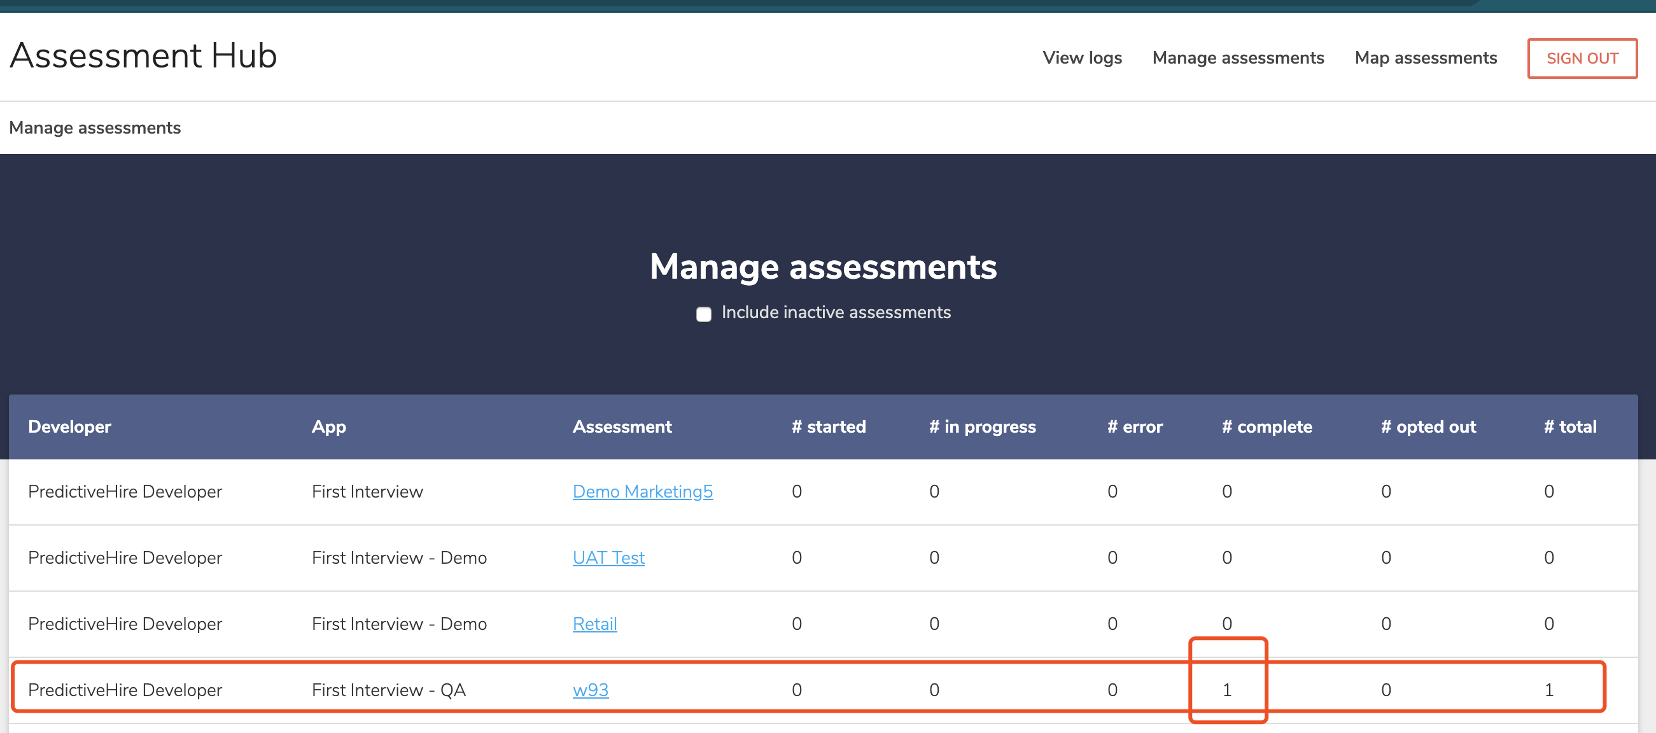
Task: Go to Map assessments
Action: click(x=1425, y=58)
